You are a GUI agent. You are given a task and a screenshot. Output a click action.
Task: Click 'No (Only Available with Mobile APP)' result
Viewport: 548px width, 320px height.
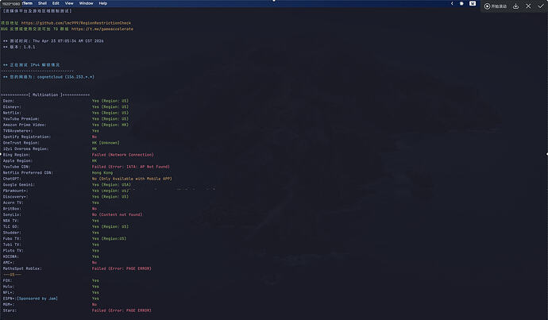click(x=132, y=179)
